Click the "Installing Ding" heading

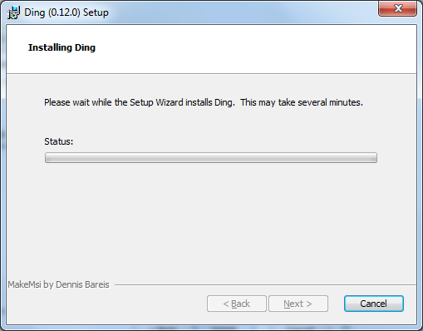[x=61, y=47]
